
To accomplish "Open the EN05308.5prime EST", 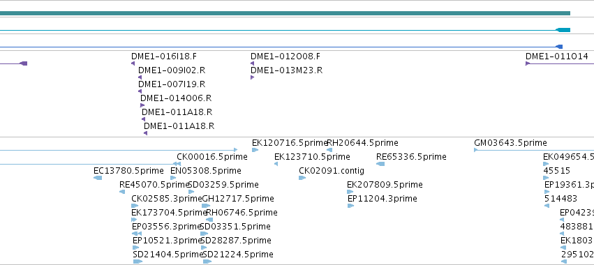I will point(206,171).
